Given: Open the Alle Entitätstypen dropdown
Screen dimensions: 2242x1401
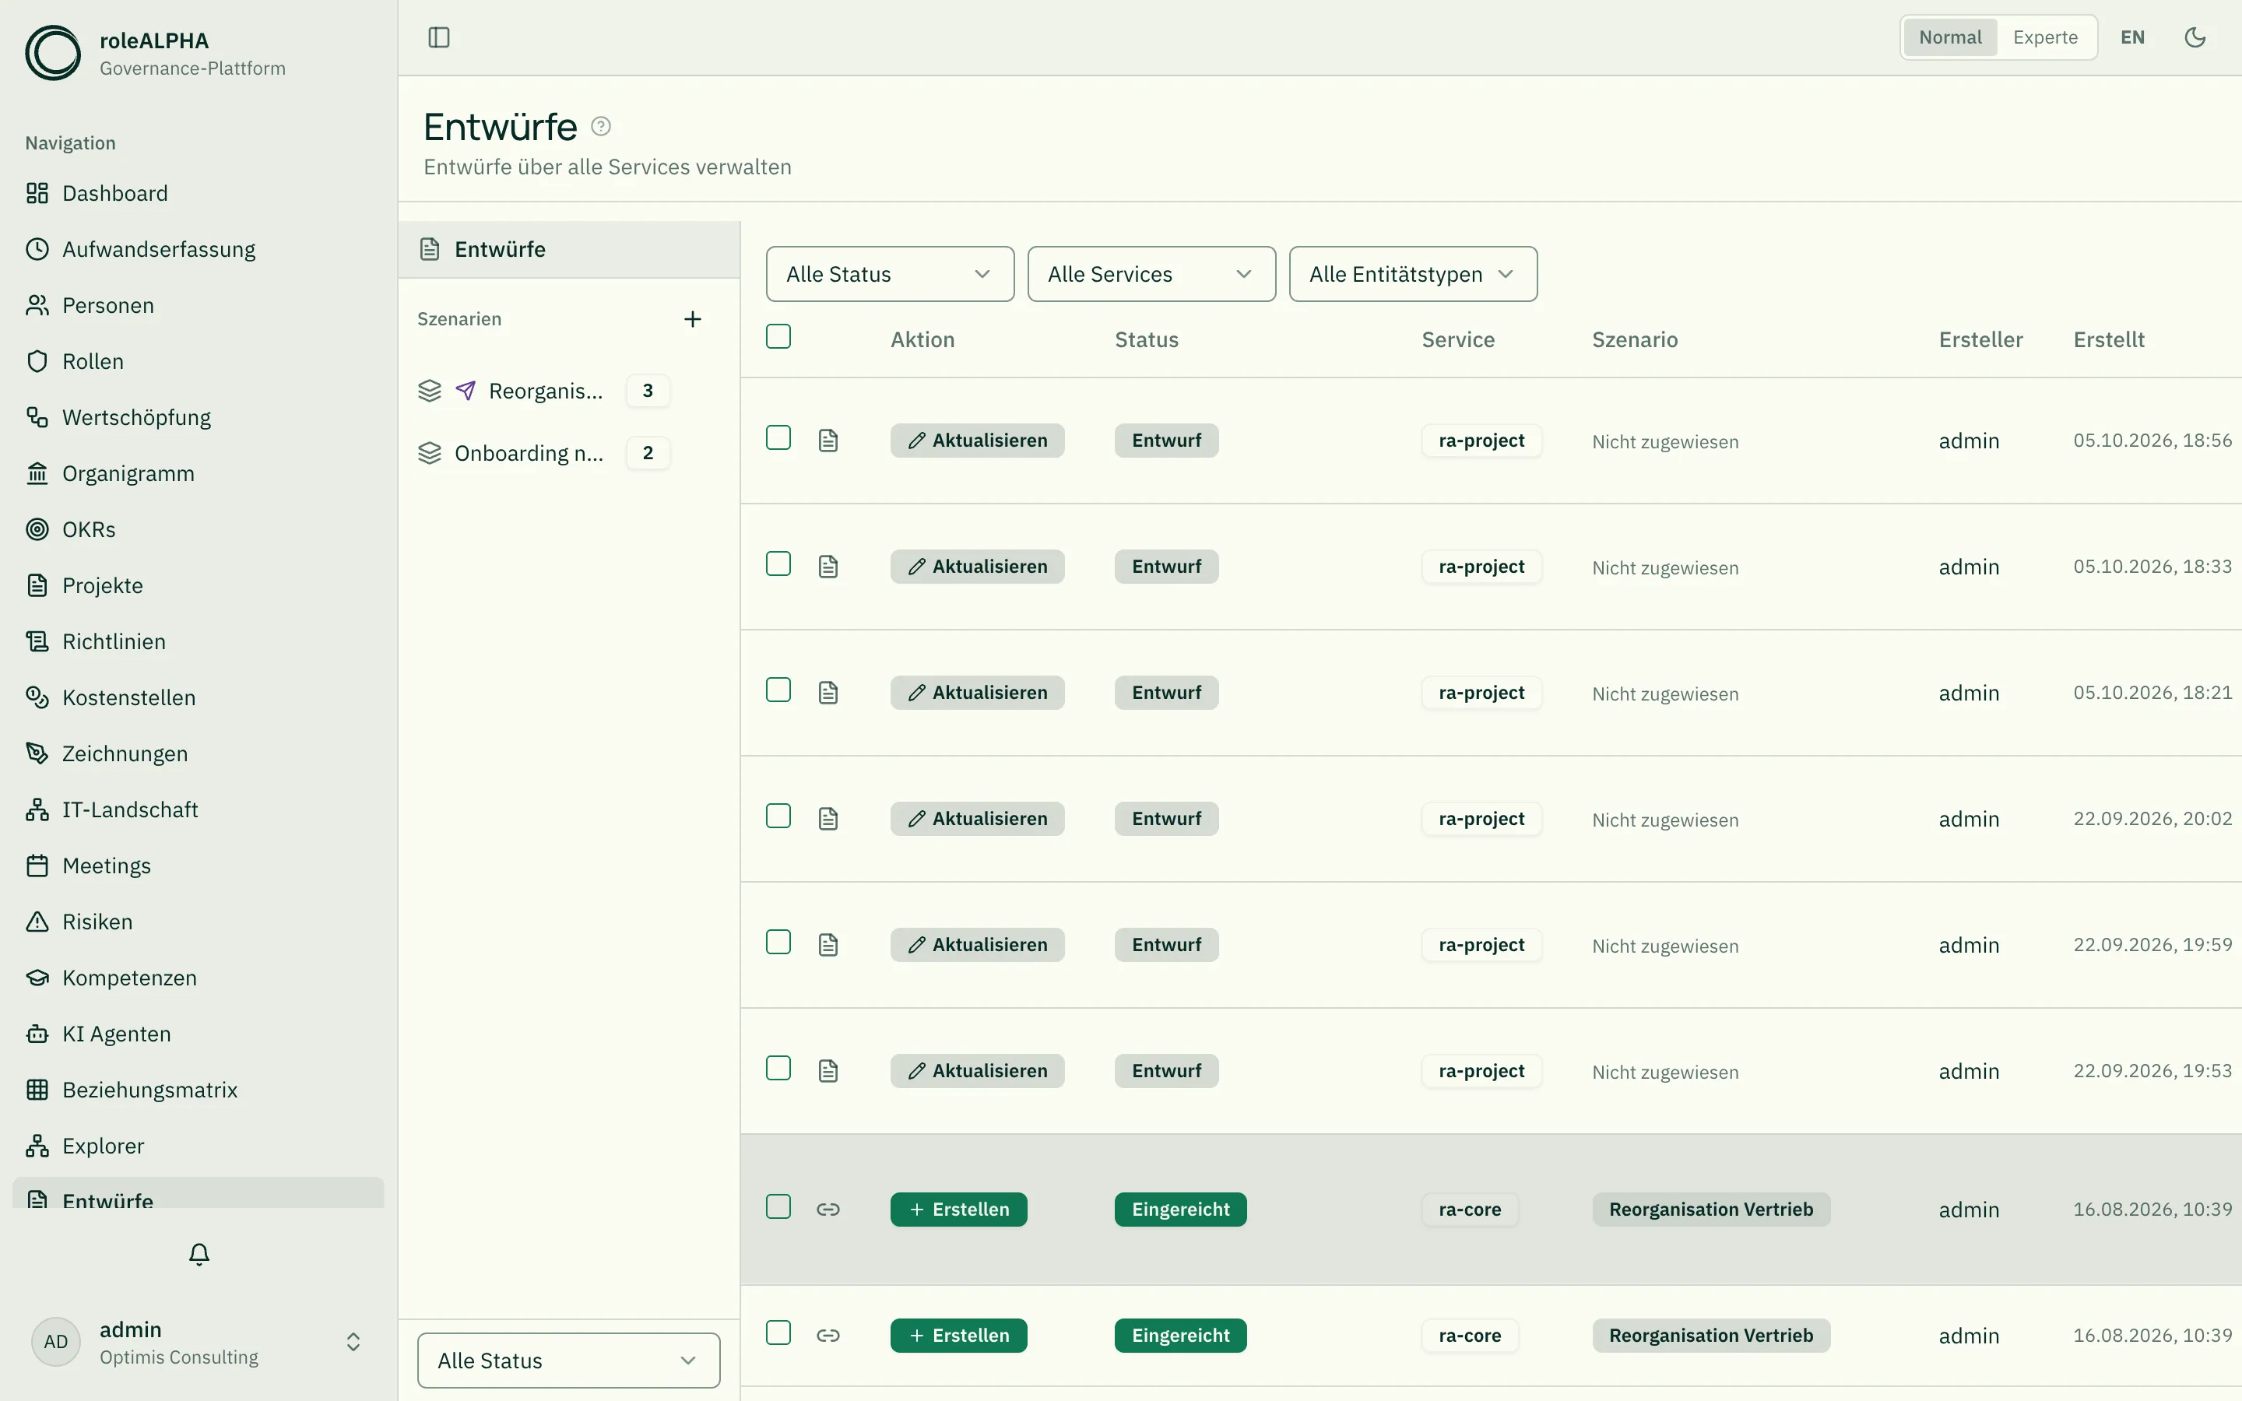Looking at the screenshot, I should (1412, 274).
